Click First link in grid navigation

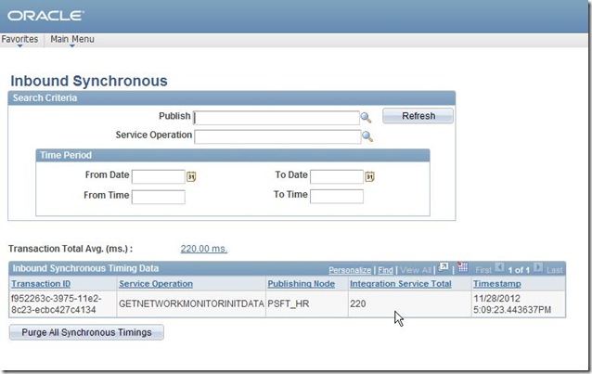pyautogui.click(x=483, y=270)
